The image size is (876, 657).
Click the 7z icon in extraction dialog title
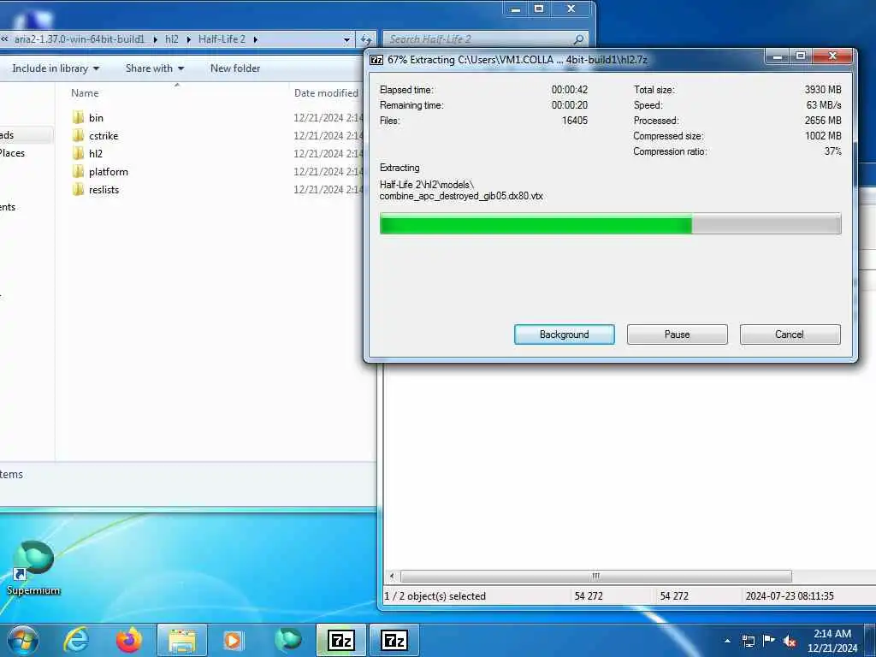pyautogui.click(x=376, y=60)
